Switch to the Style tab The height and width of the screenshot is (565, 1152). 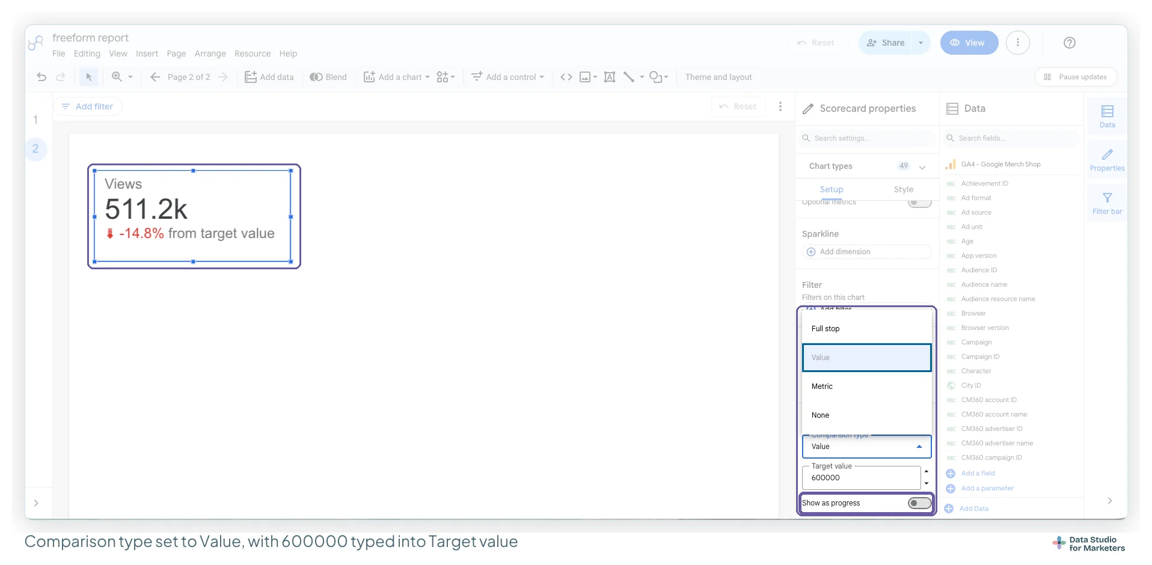[903, 189]
